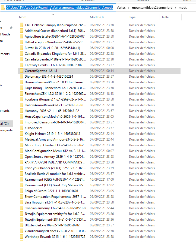Click Eagle Rising folder icon
Screen dimensions: 196x243
coord(21,88)
